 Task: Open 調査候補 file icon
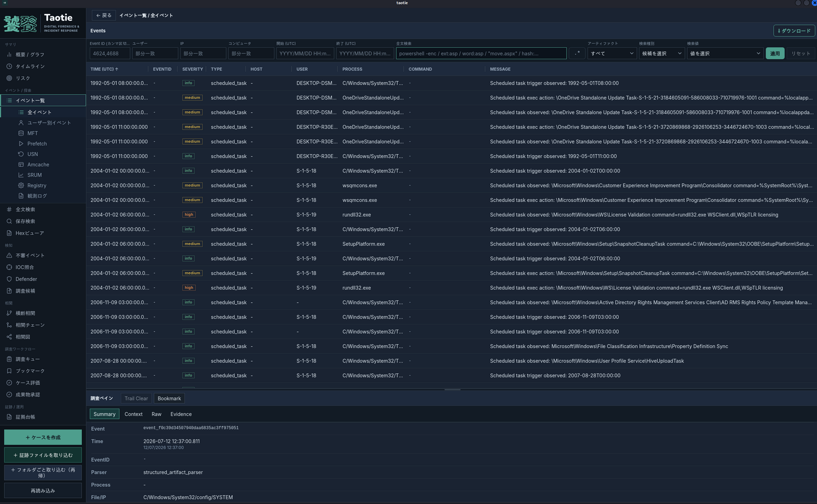9,291
